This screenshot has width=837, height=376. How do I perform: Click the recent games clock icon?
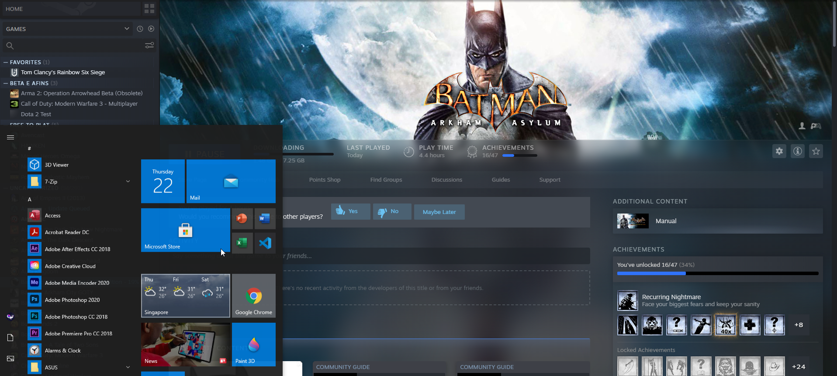[140, 29]
